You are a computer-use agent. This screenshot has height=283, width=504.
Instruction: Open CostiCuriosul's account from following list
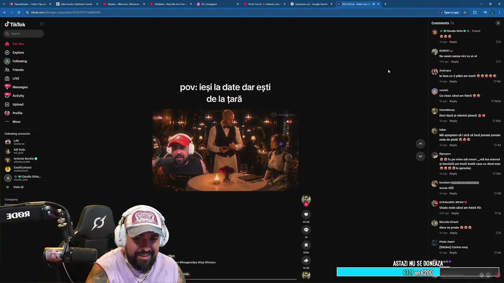[23, 169]
